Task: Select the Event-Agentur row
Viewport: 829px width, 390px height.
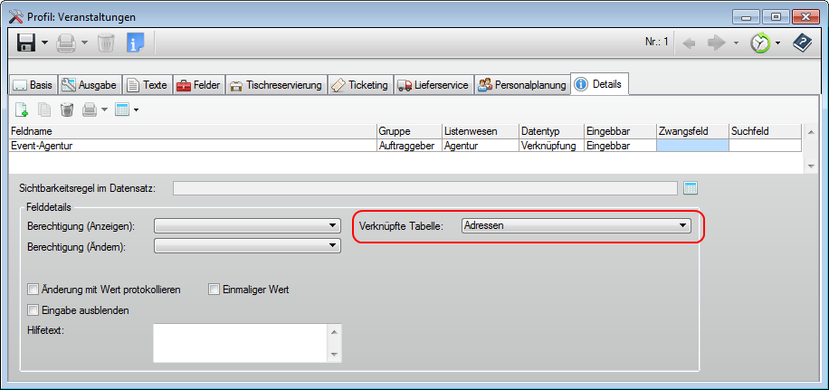Action: tap(190, 144)
